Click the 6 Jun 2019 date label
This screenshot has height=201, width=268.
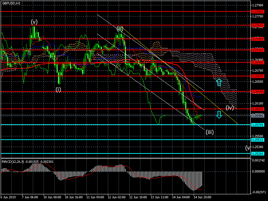(x=8, y=197)
